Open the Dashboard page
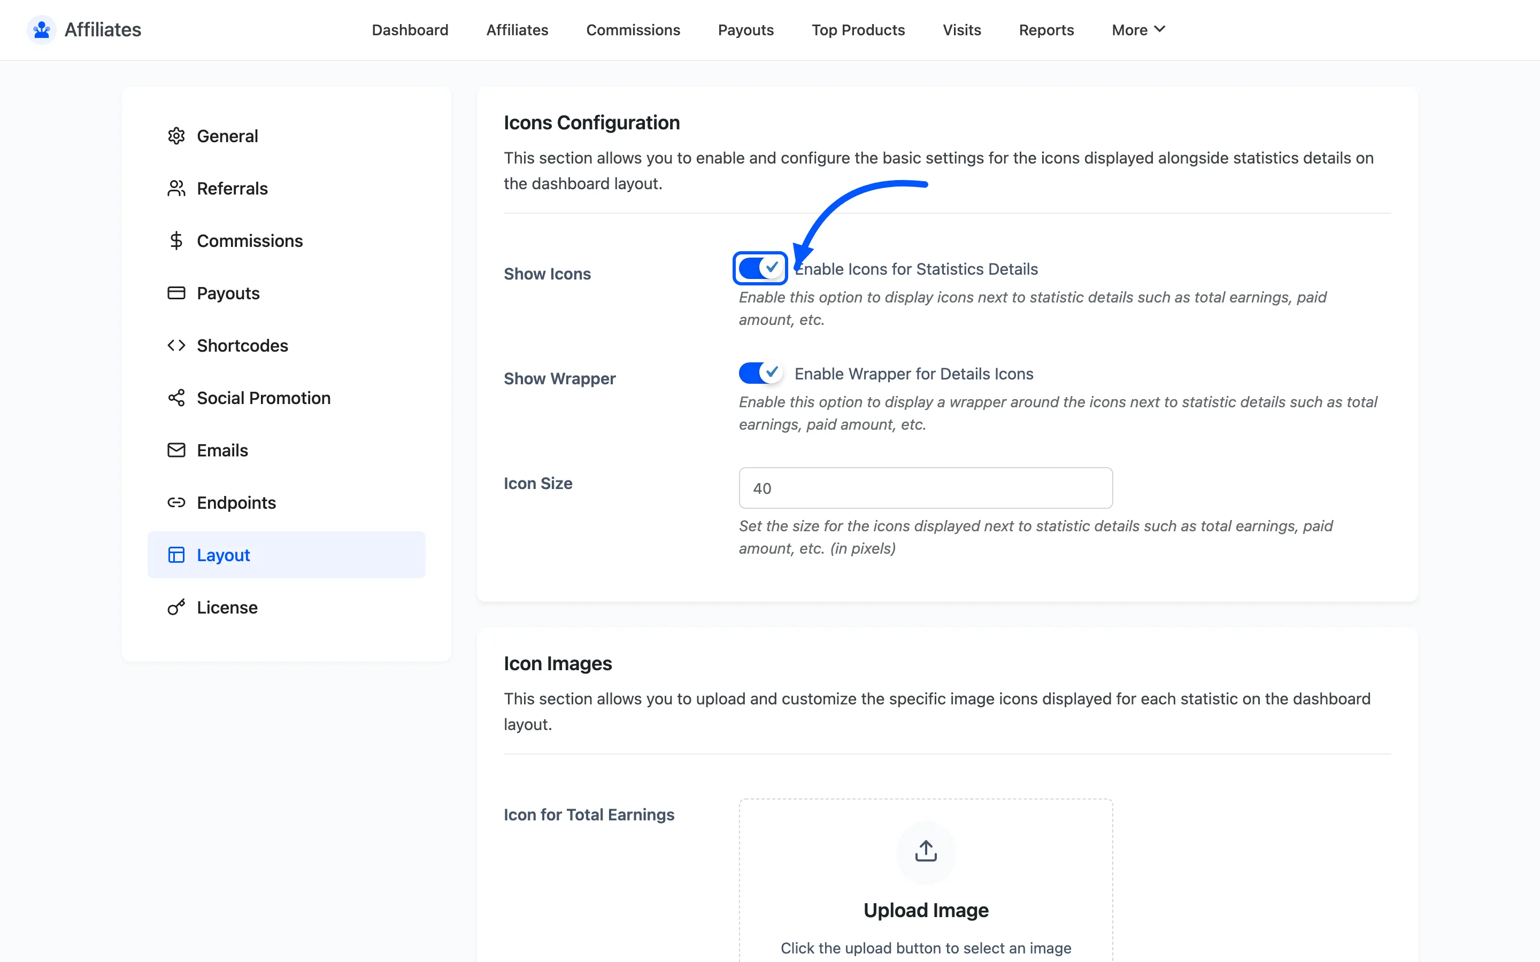Screen dimensions: 1540x962 [x=410, y=30]
